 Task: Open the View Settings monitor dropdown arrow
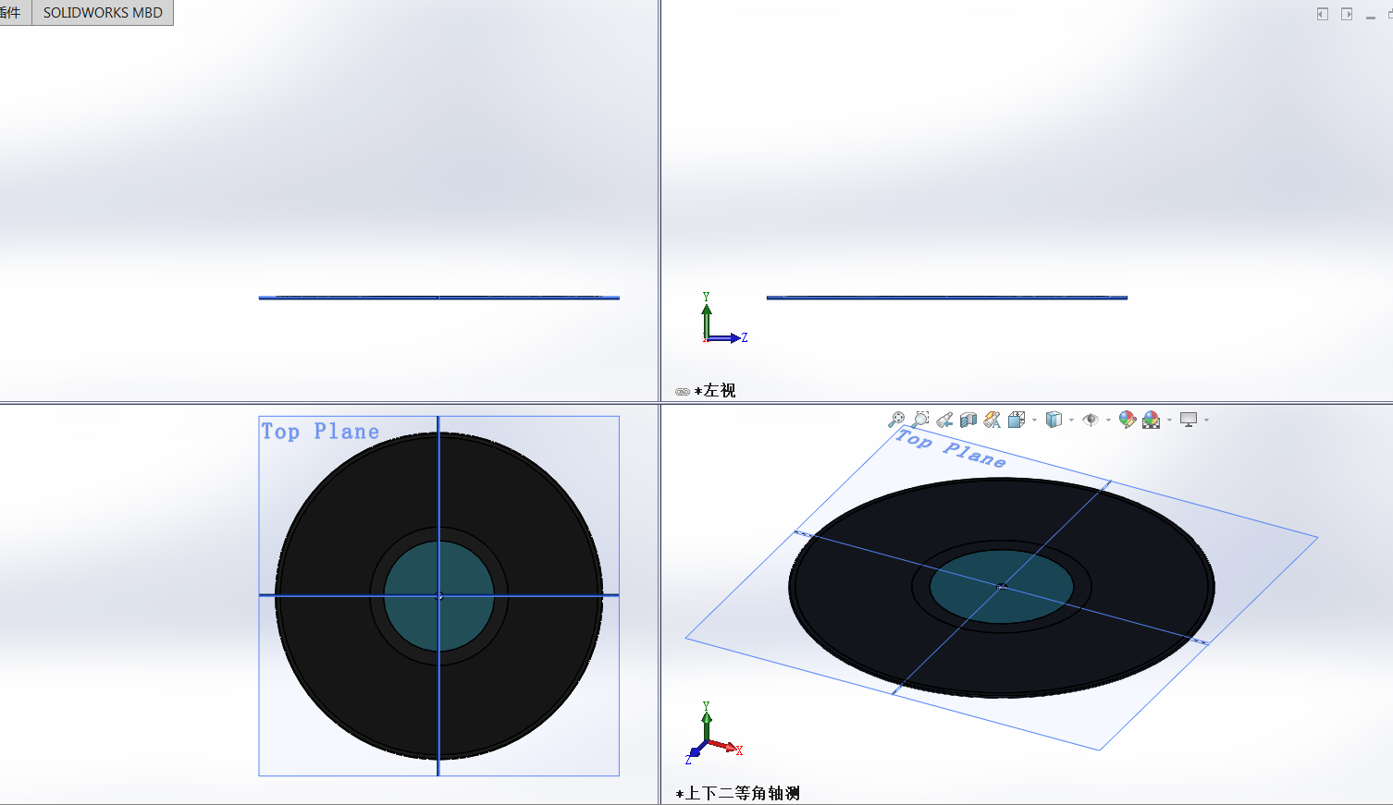(x=1206, y=421)
